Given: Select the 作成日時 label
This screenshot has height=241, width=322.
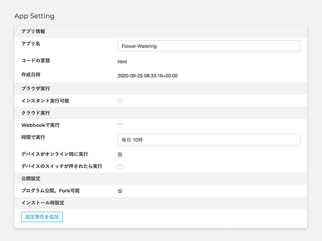Looking at the screenshot, I should (31, 75).
